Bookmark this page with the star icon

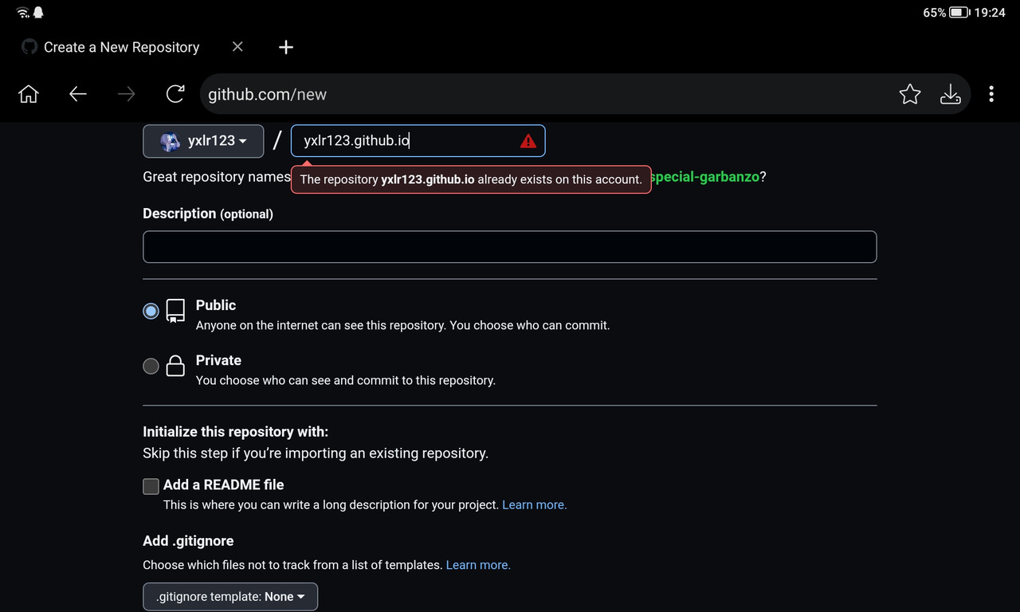909,94
